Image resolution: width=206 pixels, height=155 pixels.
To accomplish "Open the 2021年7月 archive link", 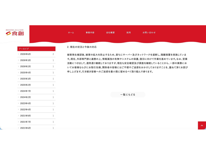I will coord(36,122).
